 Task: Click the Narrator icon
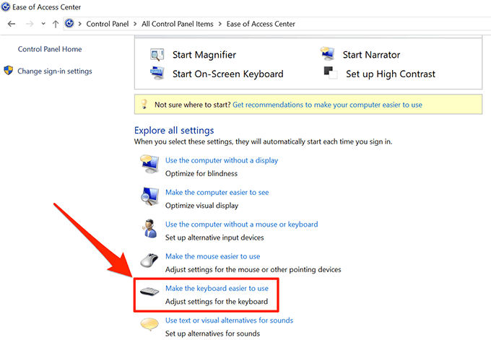pyautogui.click(x=329, y=55)
